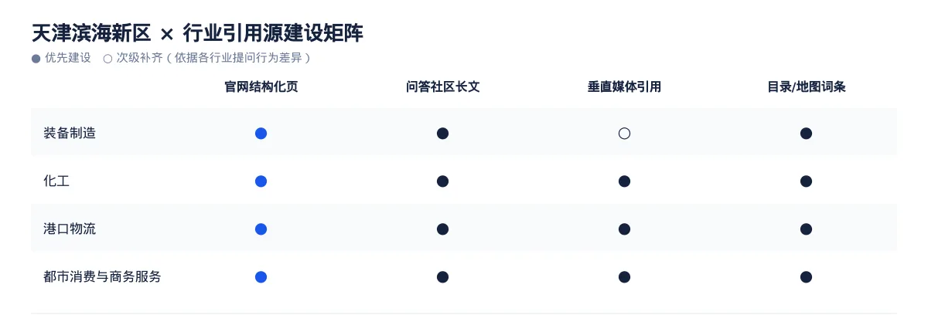Select the 装备制造 row label
Screen dimensions: 928x332
70,134
